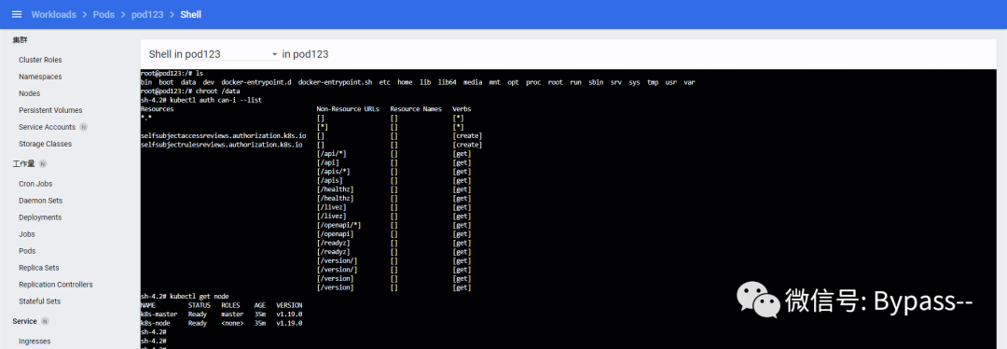This screenshot has height=349, width=1007.
Task: Click the N badge beside Service Accounts
Action: 84,127
